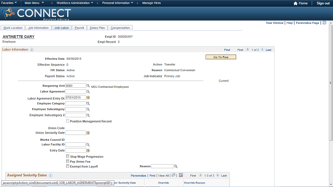Click View All in Assigned Seniority Dates
This screenshot has height=187, width=333.
click(163, 176)
